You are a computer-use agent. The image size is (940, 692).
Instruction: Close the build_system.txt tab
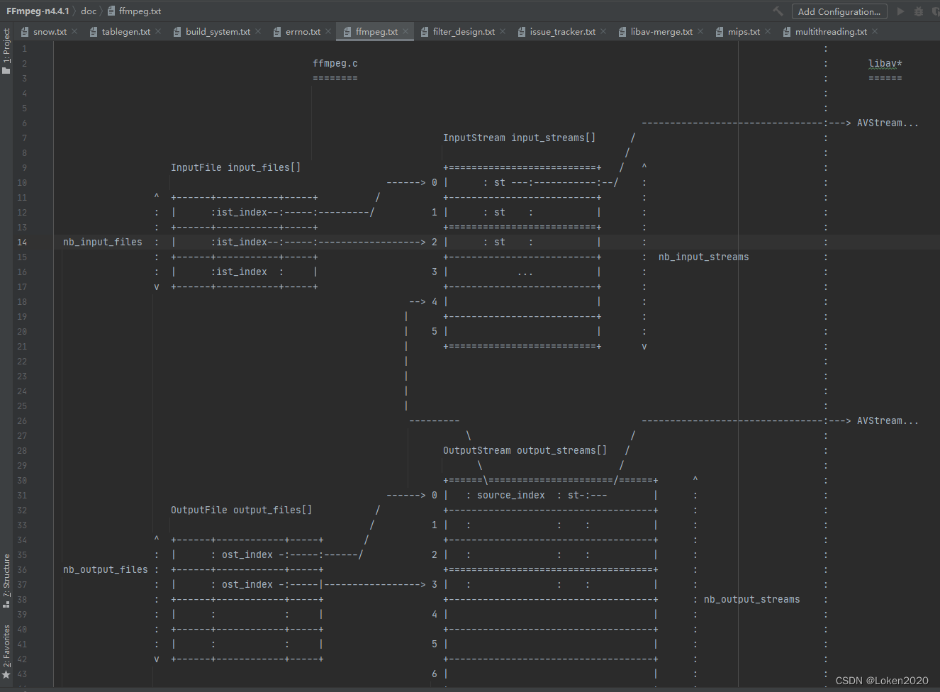258,31
